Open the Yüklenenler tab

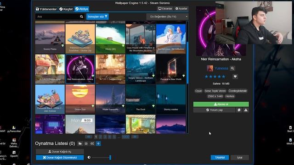pyautogui.click(x=46, y=9)
